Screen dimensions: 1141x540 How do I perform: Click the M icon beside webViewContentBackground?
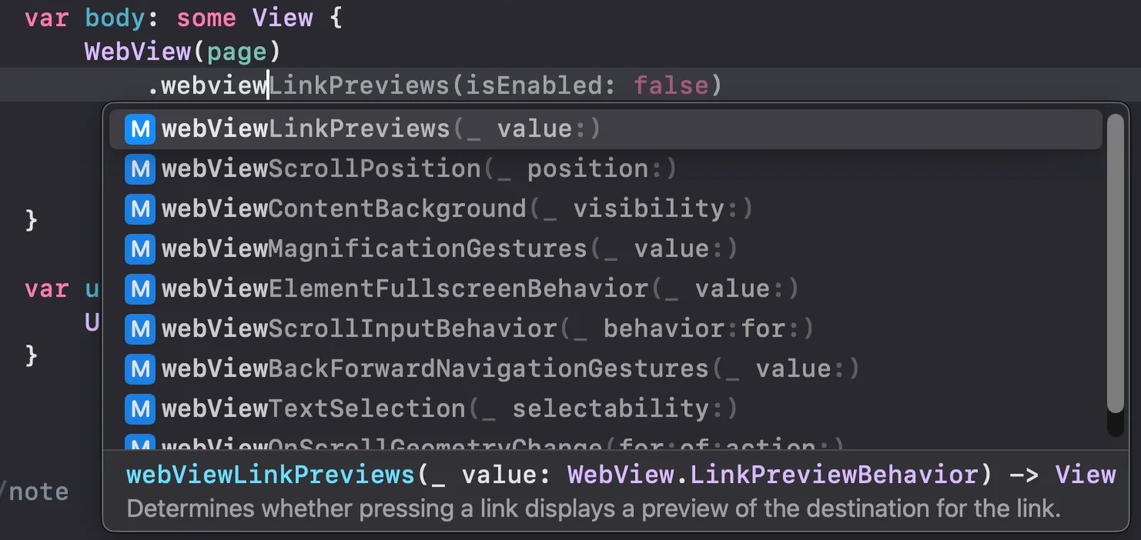pos(140,209)
